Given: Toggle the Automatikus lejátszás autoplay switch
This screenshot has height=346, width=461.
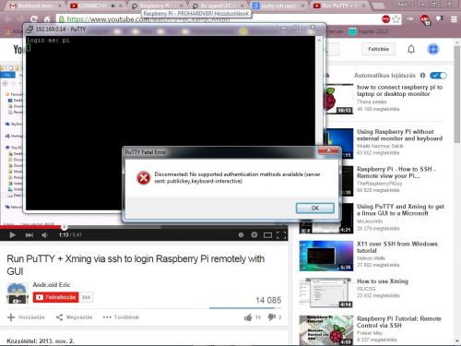Looking at the screenshot, I should click(x=438, y=76).
